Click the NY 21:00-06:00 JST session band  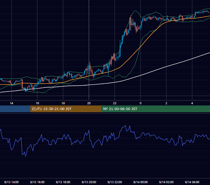pyautogui.click(x=155, y=109)
